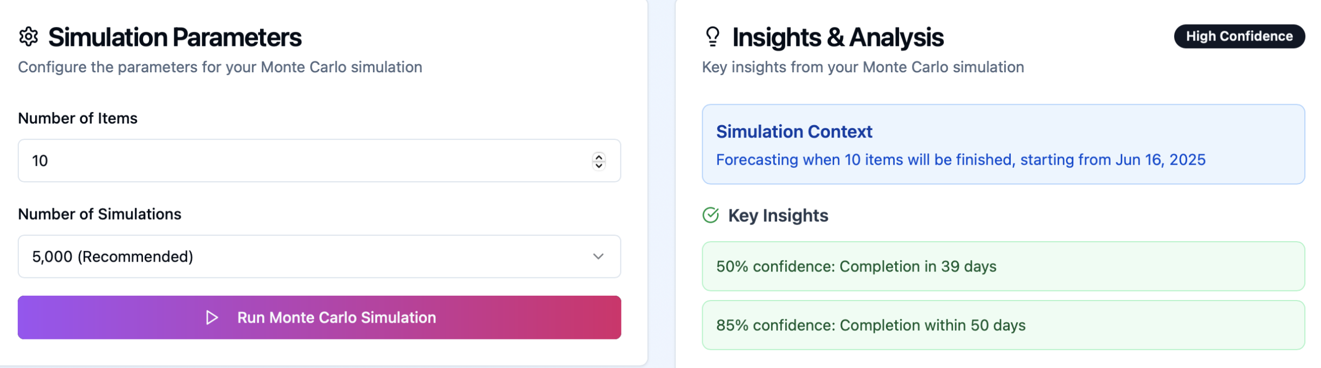The height and width of the screenshot is (368, 1321).
Task: Click the Number of Items label
Action: coord(78,118)
